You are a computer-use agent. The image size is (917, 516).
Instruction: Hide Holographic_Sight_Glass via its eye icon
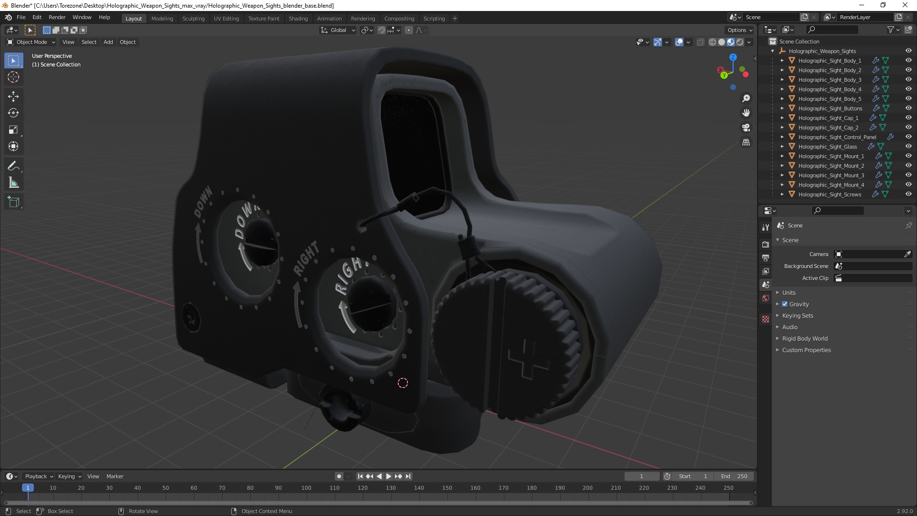click(908, 146)
